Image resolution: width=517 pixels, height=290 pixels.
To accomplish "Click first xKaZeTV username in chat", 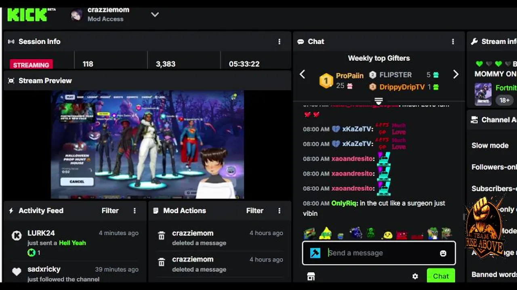I will (357, 129).
